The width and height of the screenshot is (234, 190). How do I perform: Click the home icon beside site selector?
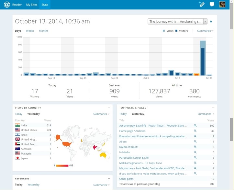tap(211, 22)
